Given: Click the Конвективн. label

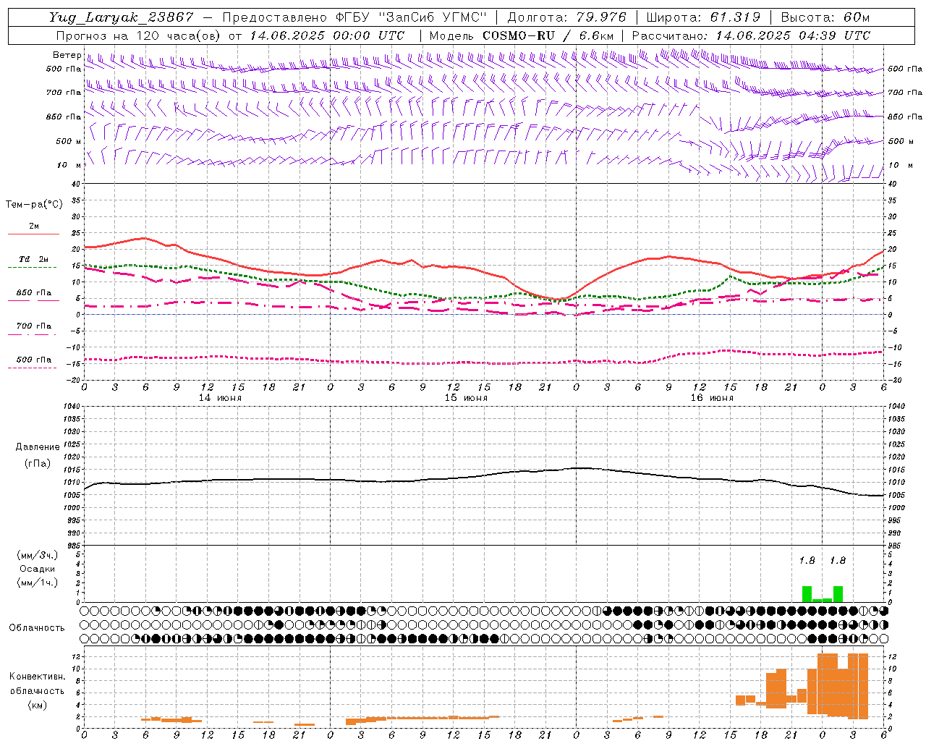Looking at the screenshot, I should pyautogui.click(x=38, y=677).
